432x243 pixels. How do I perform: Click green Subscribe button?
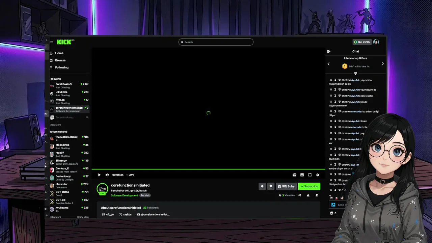[x=309, y=186]
